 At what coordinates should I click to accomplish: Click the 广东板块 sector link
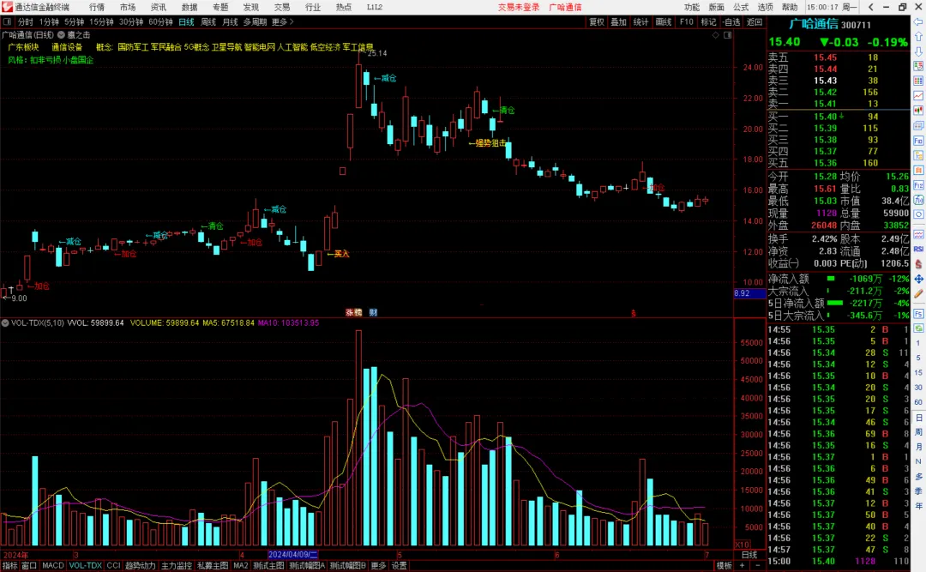click(23, 47)
